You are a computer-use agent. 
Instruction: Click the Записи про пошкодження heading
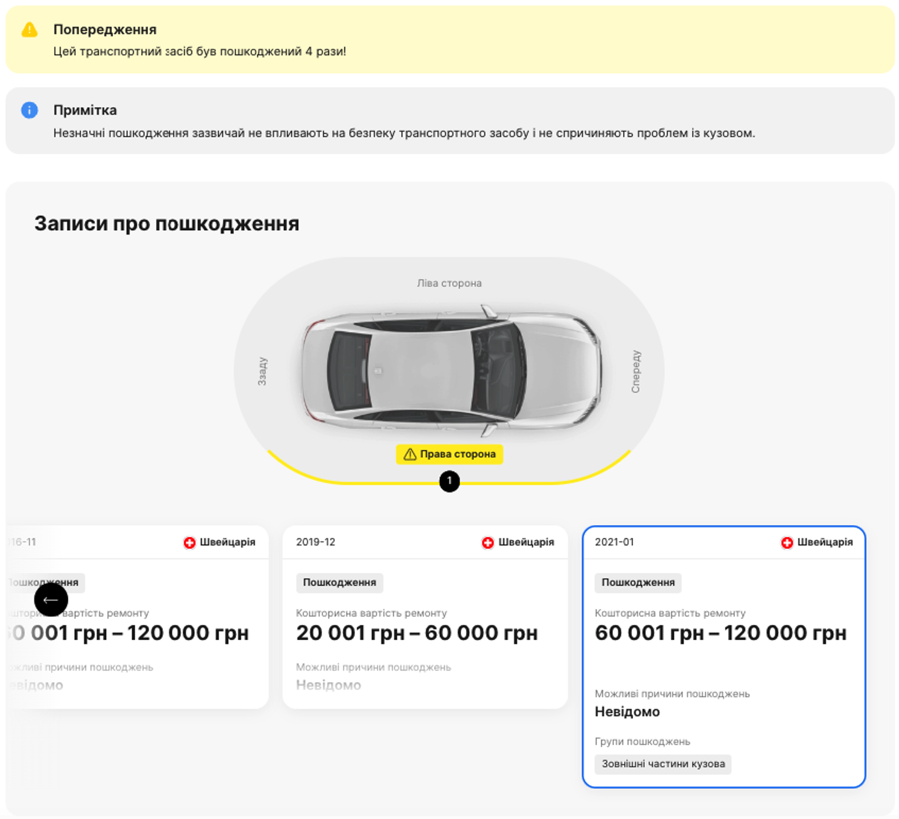tap(166, 224)
